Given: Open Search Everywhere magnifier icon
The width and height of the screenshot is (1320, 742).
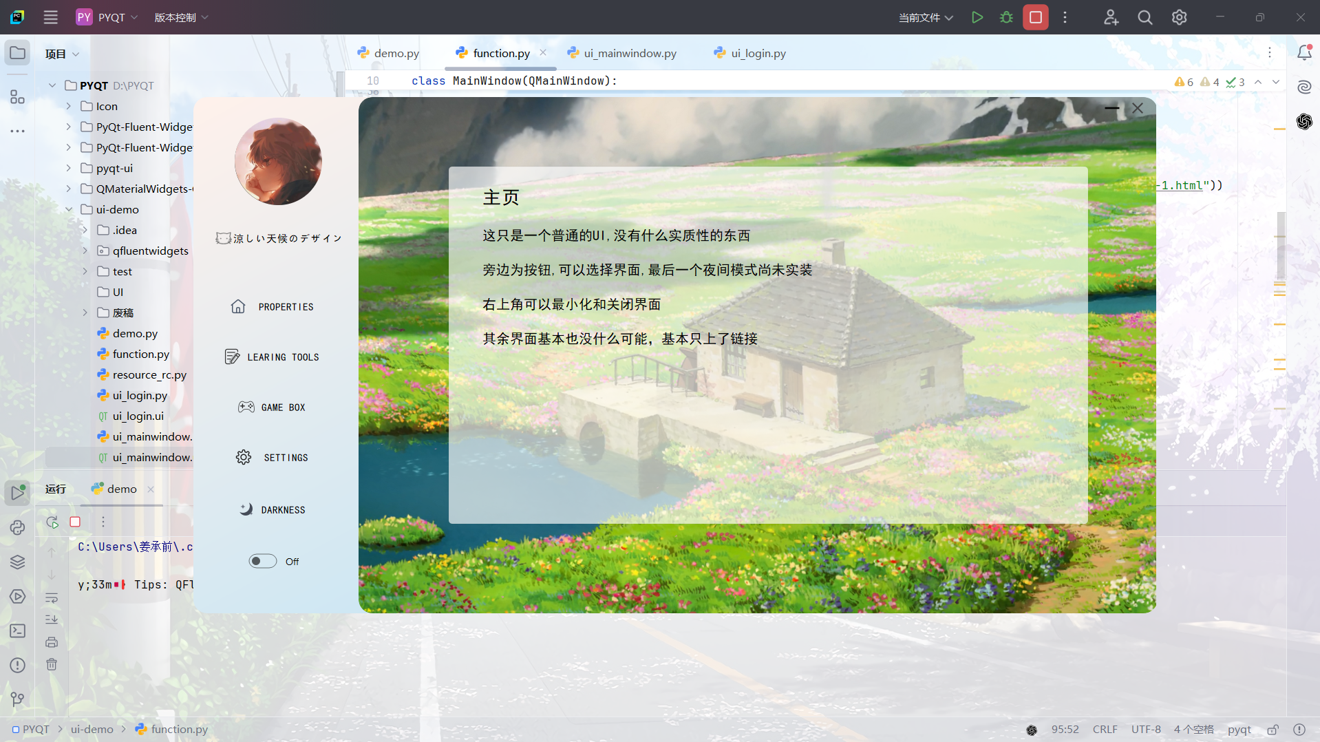Looking at the screenshot, I should [1145, 17].
